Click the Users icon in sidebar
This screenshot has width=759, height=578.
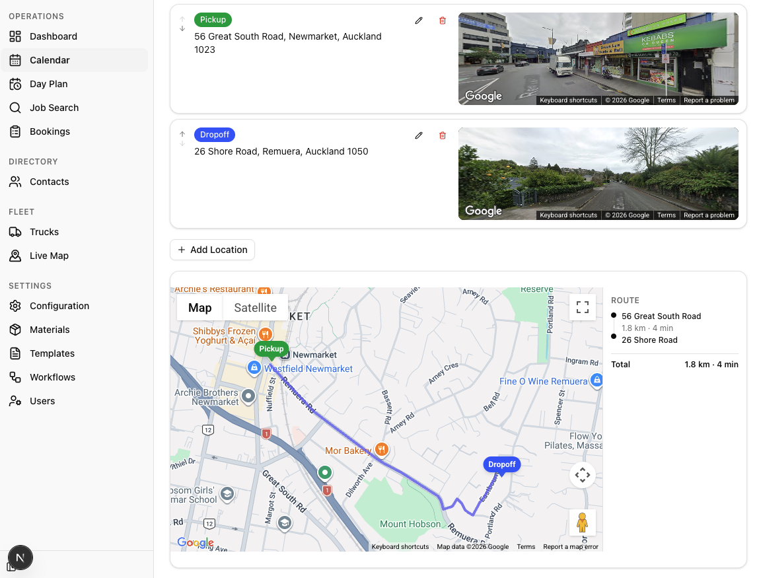(x=15, y=401)
